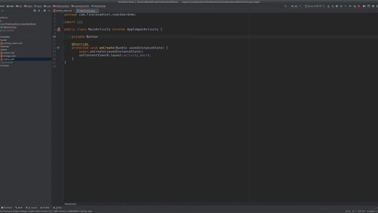This screenshot has height=213, width=378.
Task: Click the override gutter icon beside onCreate
Action: [x=58, y=48]
